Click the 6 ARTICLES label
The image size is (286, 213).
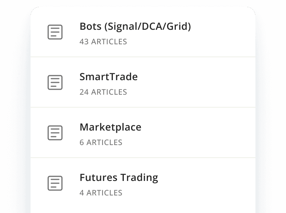point(101,142)
